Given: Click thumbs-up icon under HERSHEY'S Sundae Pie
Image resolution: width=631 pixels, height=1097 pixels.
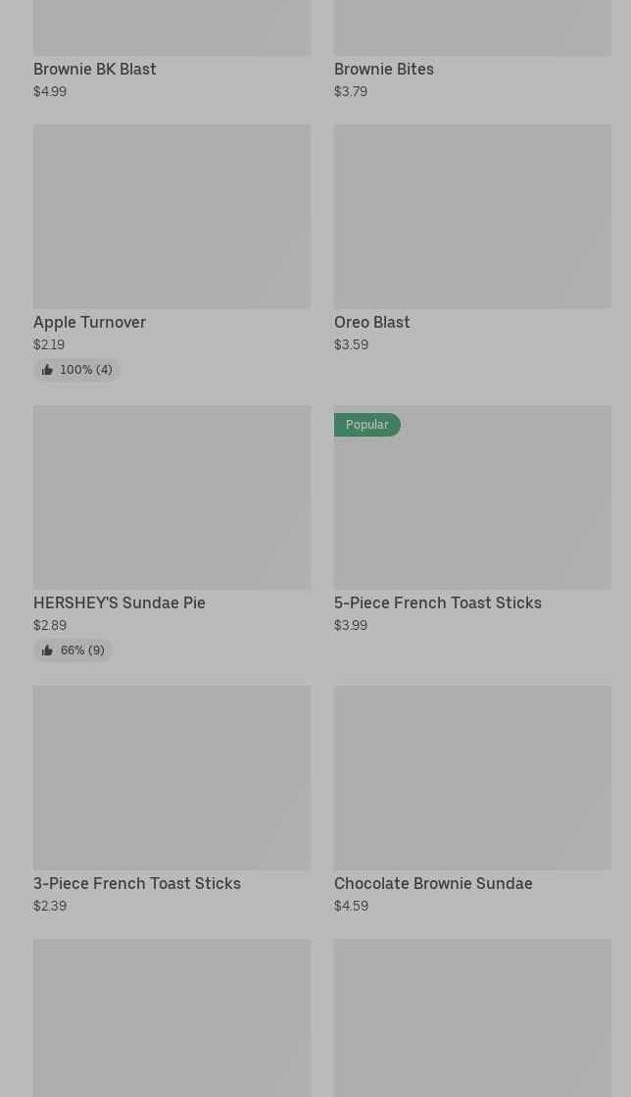Looking at the screenshot, I should pyautogui.click(x=47, y=651).
